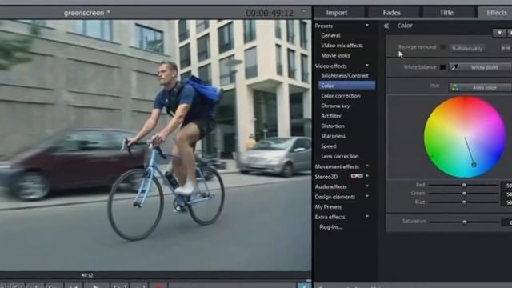
Task: Collapse the Video effects section arrow
Action: click(x=367, y=66)
